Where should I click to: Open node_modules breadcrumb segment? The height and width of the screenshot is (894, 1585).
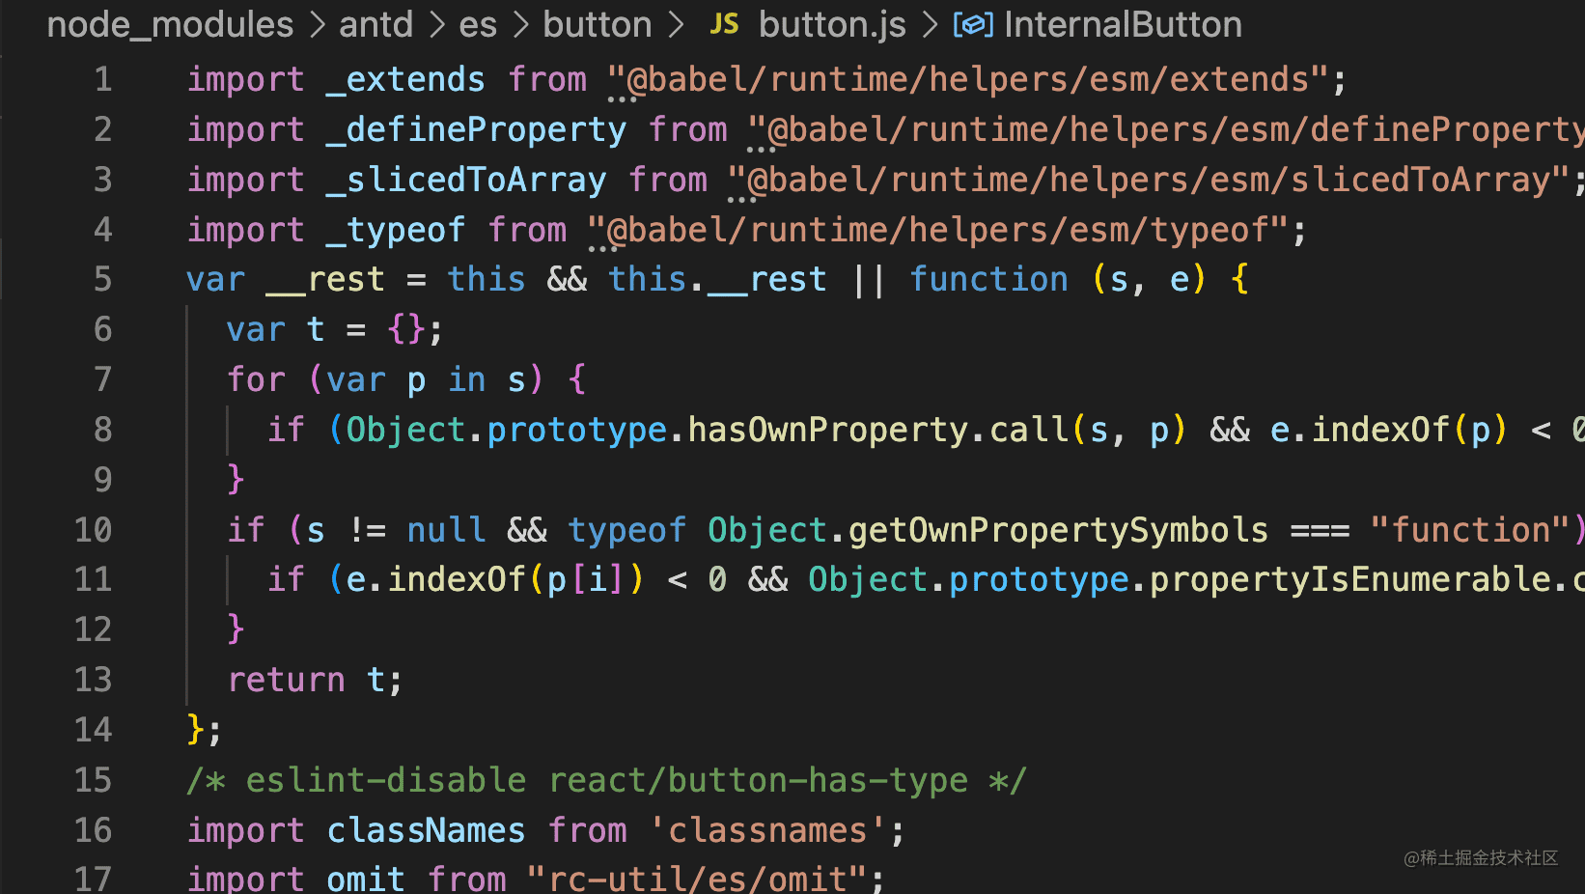170,24
